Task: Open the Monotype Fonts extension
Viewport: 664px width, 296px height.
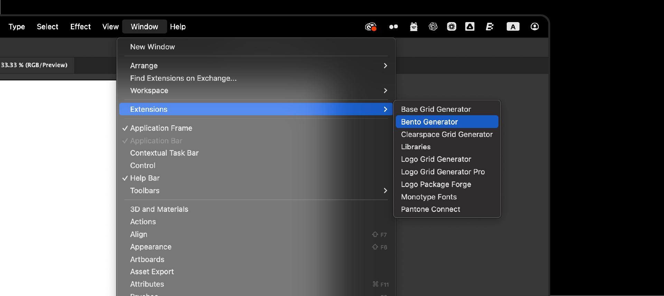Action: coord(447,197)
